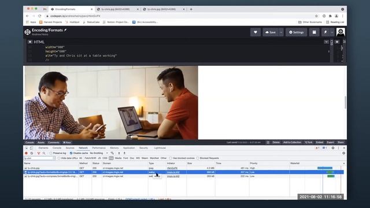Open the Console button in CodePen footer

(x=29, y=143)
